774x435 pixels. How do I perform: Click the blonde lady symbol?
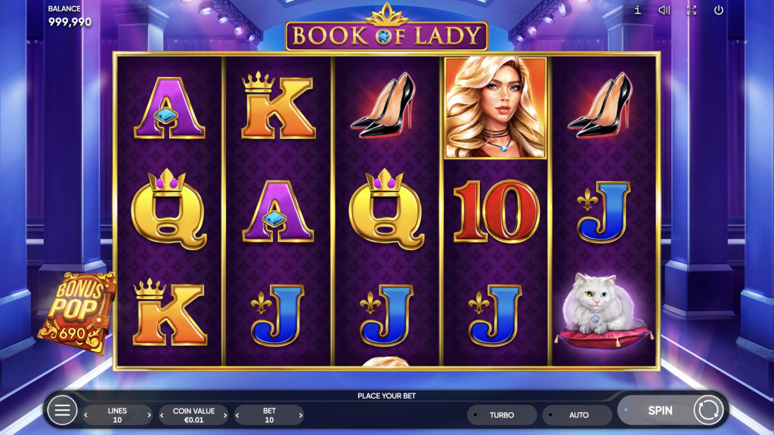[496, 107]
